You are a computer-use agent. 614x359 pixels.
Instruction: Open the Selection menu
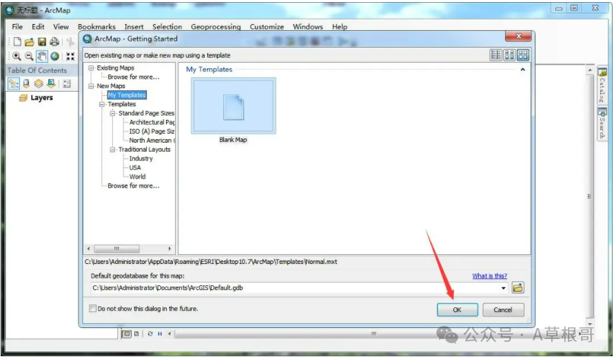tap(167, 27)
